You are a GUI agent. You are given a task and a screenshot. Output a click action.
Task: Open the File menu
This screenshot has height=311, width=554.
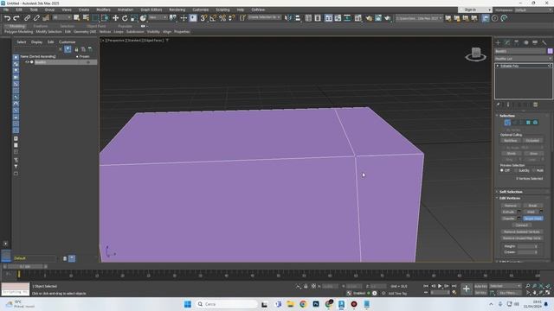tap(6, 10)
